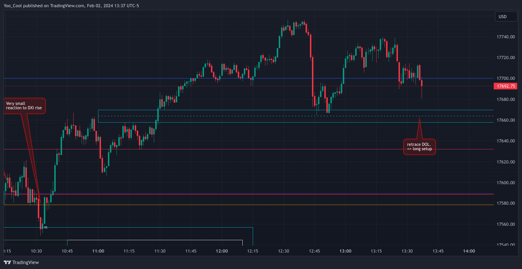
Task: Click price axis label 17640.00
Action: (506, 141)
